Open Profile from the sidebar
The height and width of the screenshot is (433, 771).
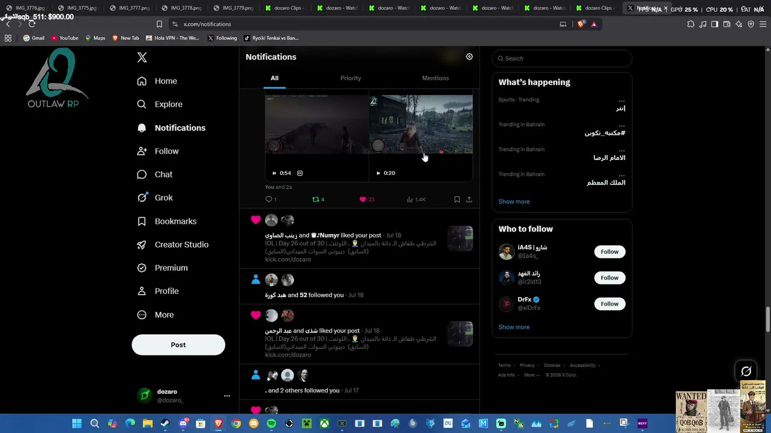[158, 291]
